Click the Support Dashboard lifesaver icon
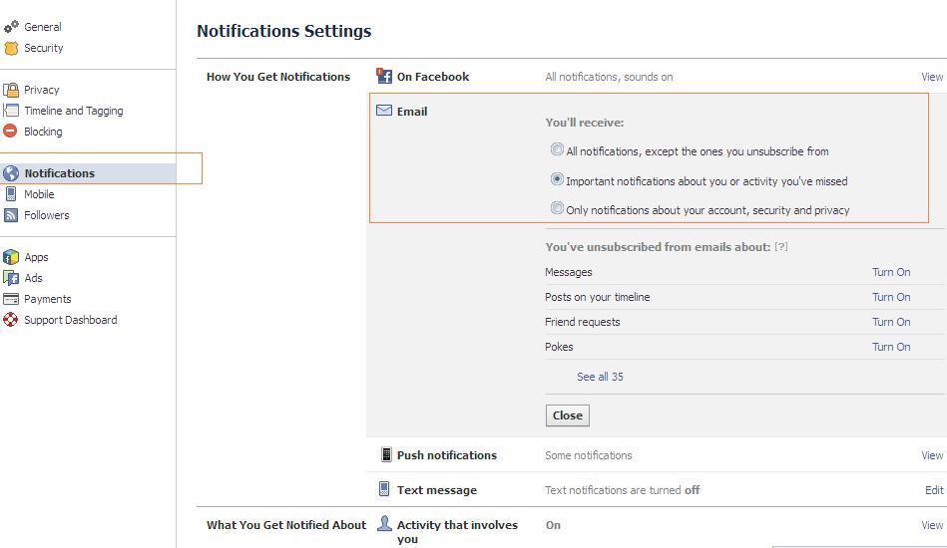Viewport: 947px width, 548px height. [11, 320]
